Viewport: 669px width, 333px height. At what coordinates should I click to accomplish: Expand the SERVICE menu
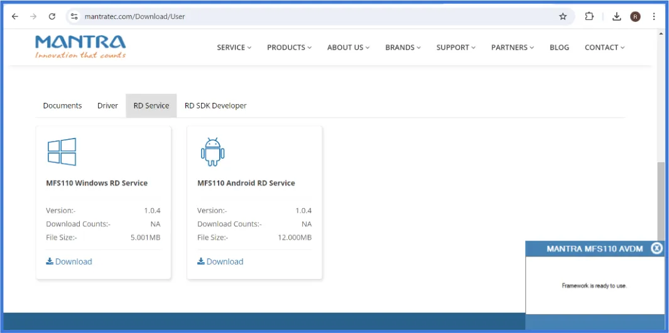[234, 47]
